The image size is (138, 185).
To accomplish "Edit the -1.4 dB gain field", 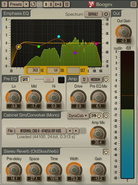I will click(x=53, y=70).
